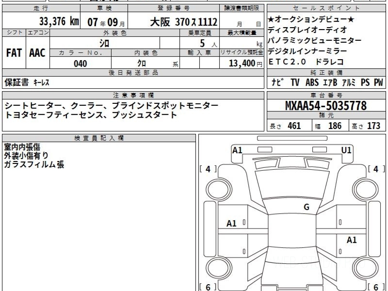Viewport: 388px width, 291px height.
Task: Click the シフト header cell
Action: [x=14, y=33]
